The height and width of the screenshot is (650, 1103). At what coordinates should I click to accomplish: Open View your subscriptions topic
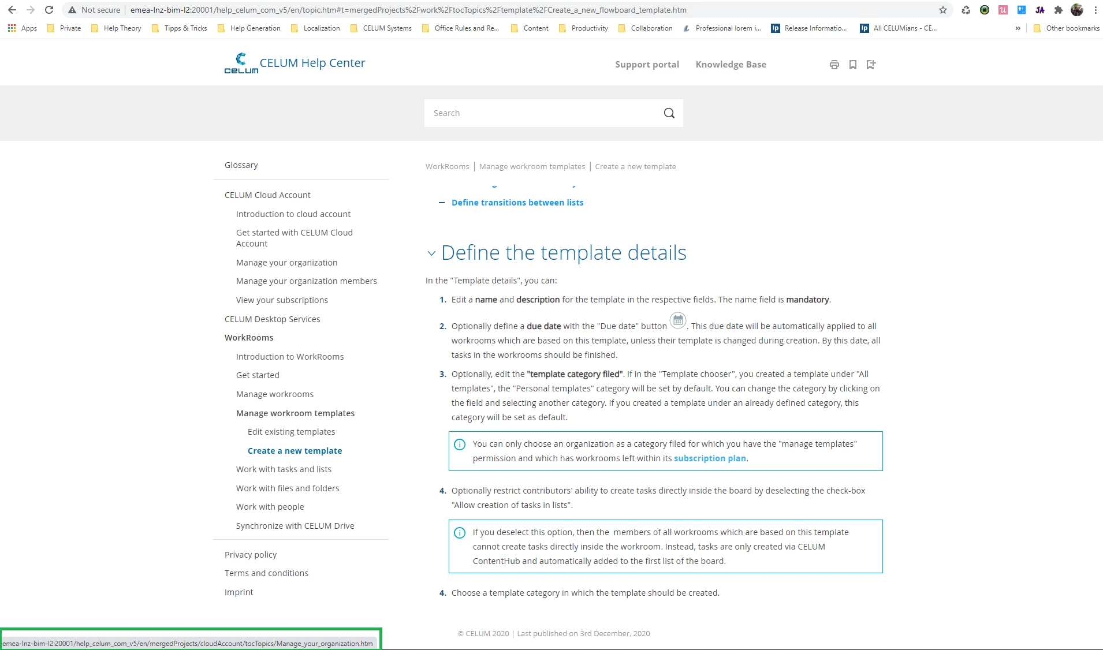coord(282,300)
